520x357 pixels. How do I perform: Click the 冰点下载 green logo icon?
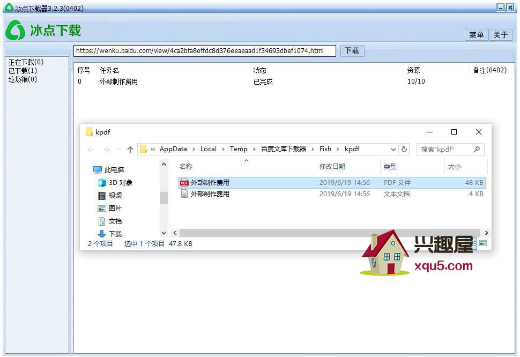(x=15, y=30)
